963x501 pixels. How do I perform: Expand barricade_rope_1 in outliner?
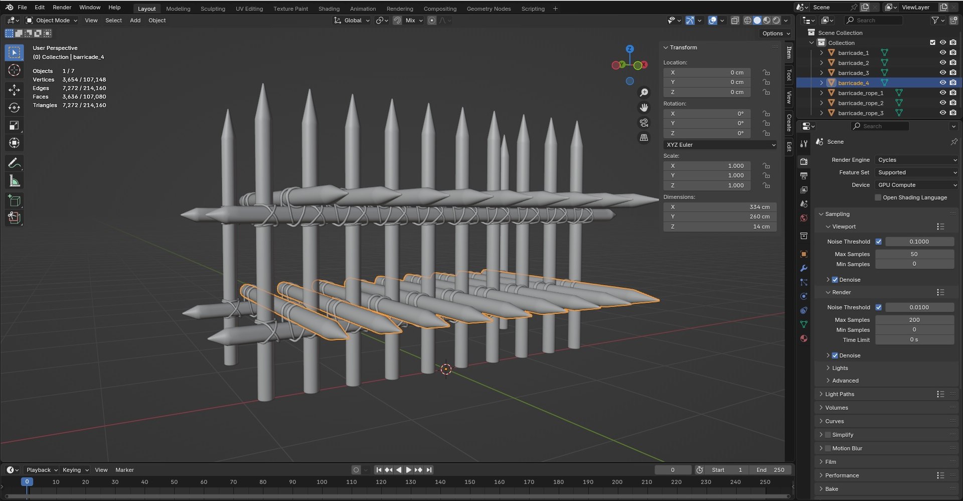821,93
